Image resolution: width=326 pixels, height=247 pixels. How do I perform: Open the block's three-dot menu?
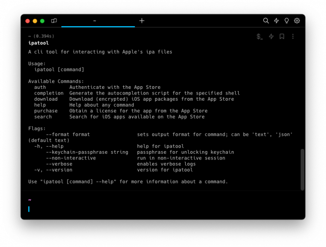click(x=293, y=37)
